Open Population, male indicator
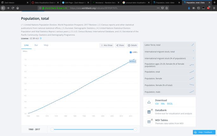The width and height of the screenshot is (217, 136). point(169,92)
